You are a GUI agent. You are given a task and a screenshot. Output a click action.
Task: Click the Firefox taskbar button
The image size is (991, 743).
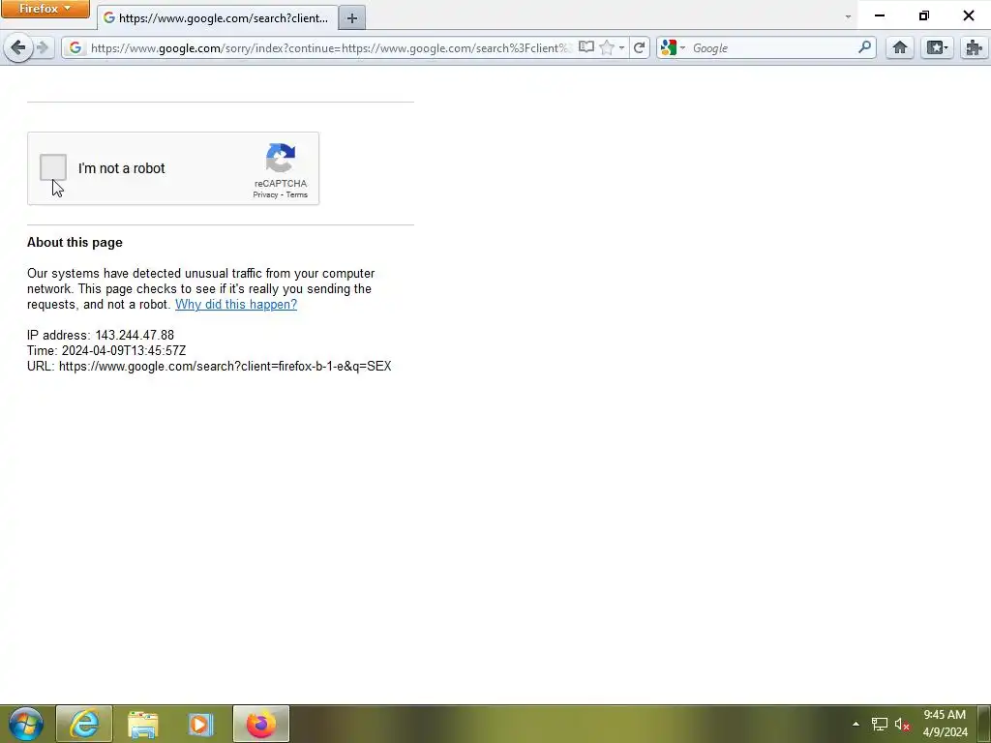coord(261,724)
